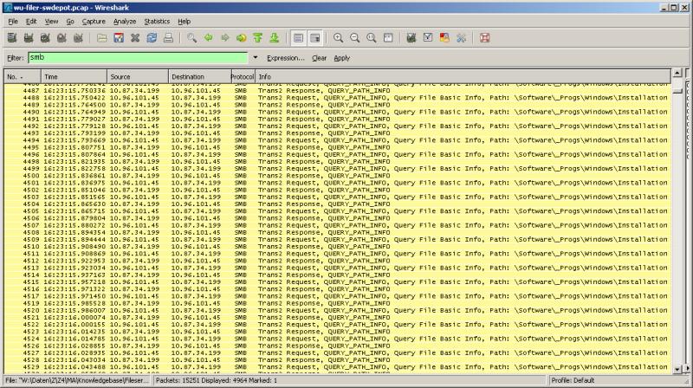693x388 pixels.
Task: Open help lifebuoy icon
Action: [x=485, y=38]
